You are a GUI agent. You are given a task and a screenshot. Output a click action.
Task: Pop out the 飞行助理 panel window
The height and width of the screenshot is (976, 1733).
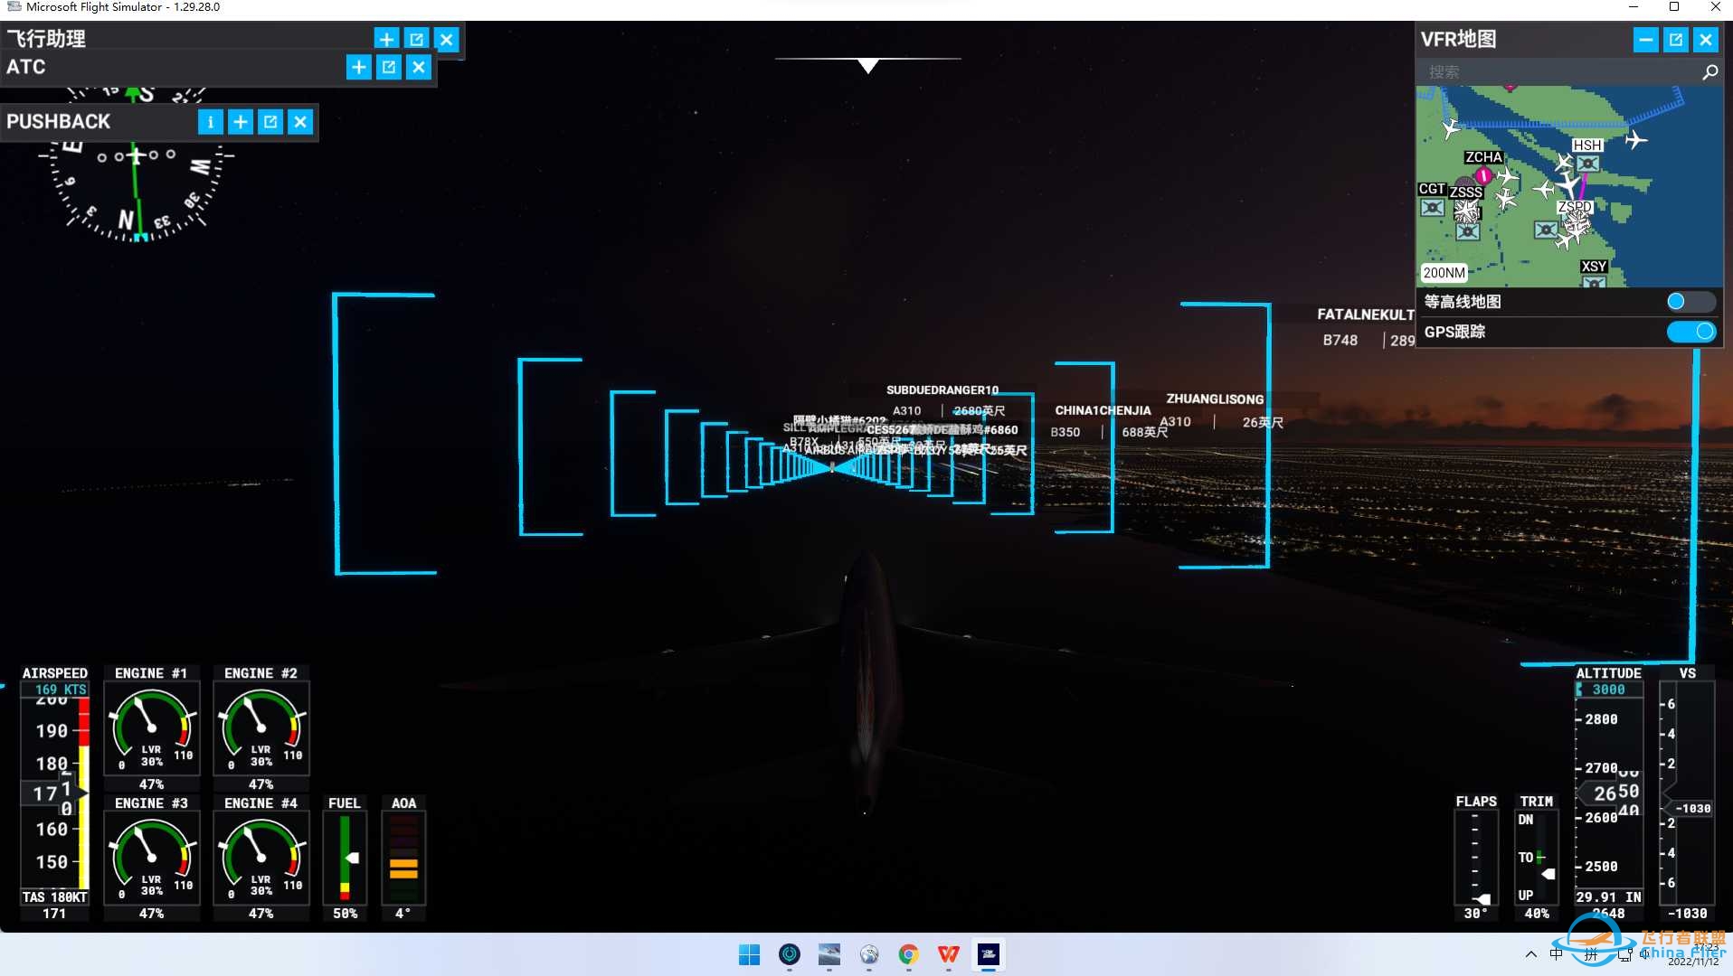tap(416, 39)
